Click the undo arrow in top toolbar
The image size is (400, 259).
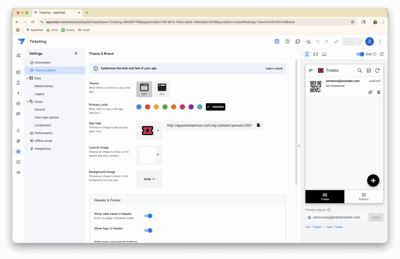tap(318, 41)
